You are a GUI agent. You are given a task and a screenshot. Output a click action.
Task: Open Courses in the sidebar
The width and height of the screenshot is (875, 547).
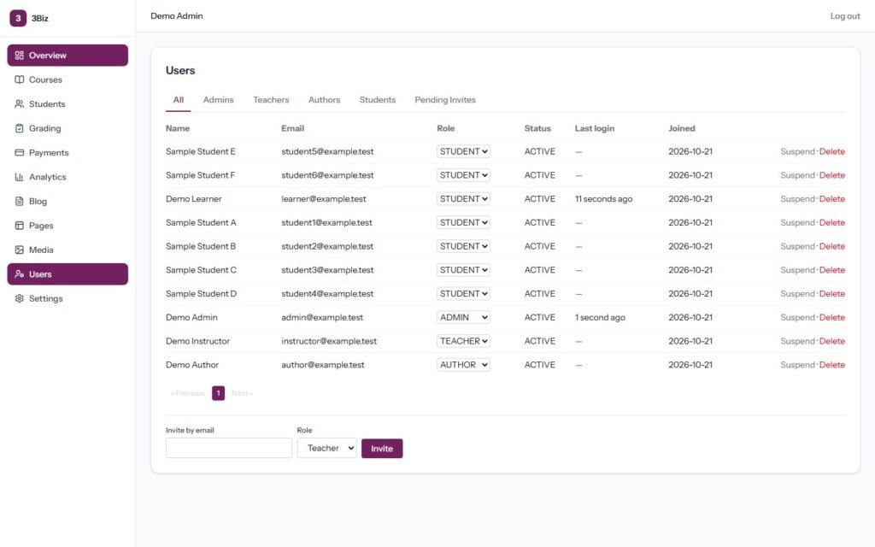[x=68, y=79]
